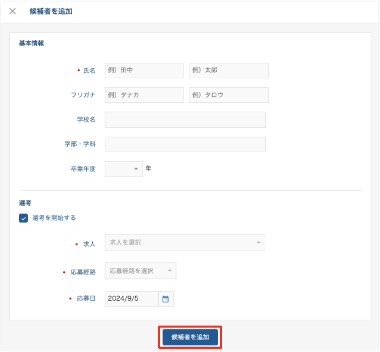Uncheck the 選考を開始する checkbox

[23, 218]
